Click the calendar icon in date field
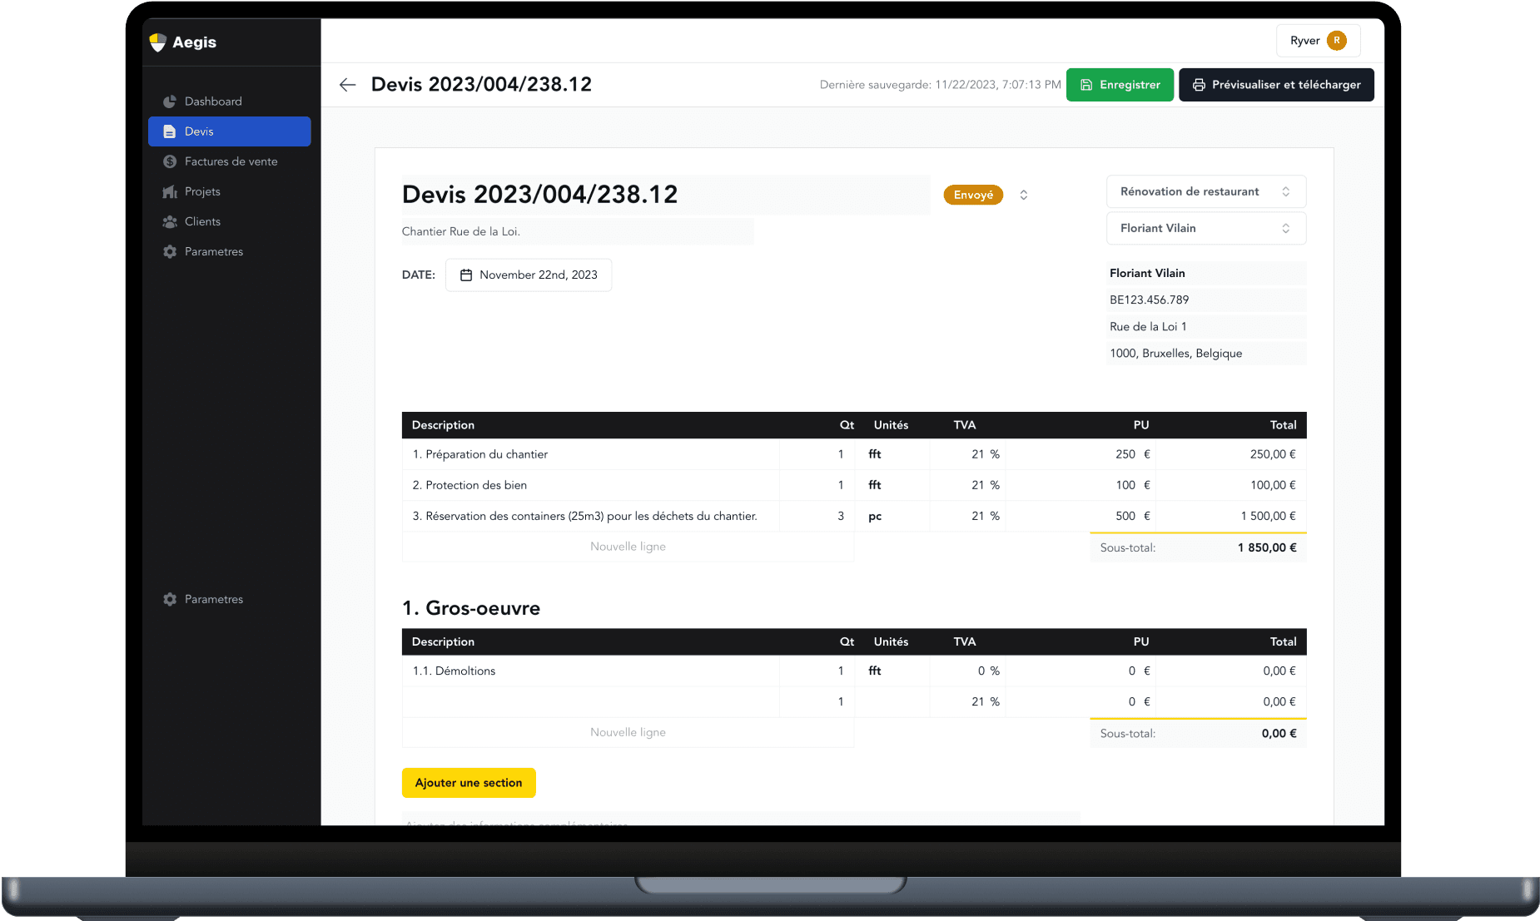 pyautogui.click(x=466, y=275)
